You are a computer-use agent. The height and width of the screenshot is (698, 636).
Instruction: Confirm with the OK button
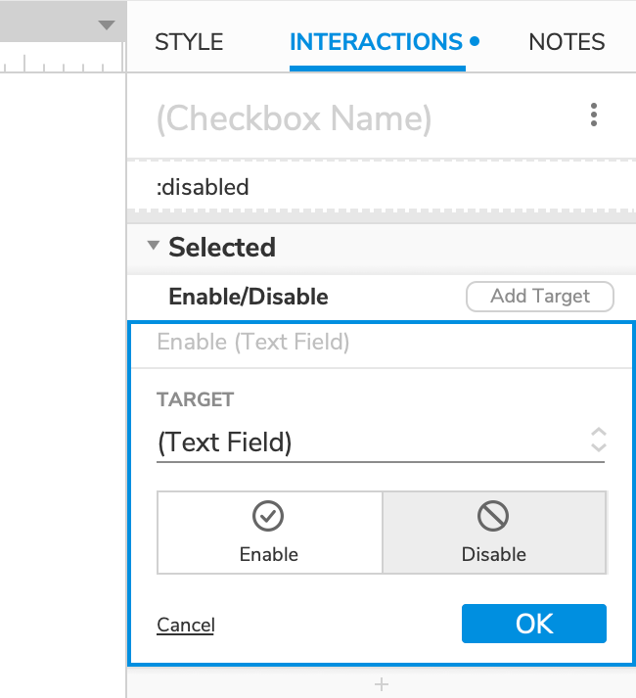pos(534,624)
